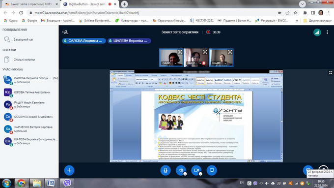Switch to the Захист звітів з практики tab
This screenshot has width=334, height=188.
[30, 4]
